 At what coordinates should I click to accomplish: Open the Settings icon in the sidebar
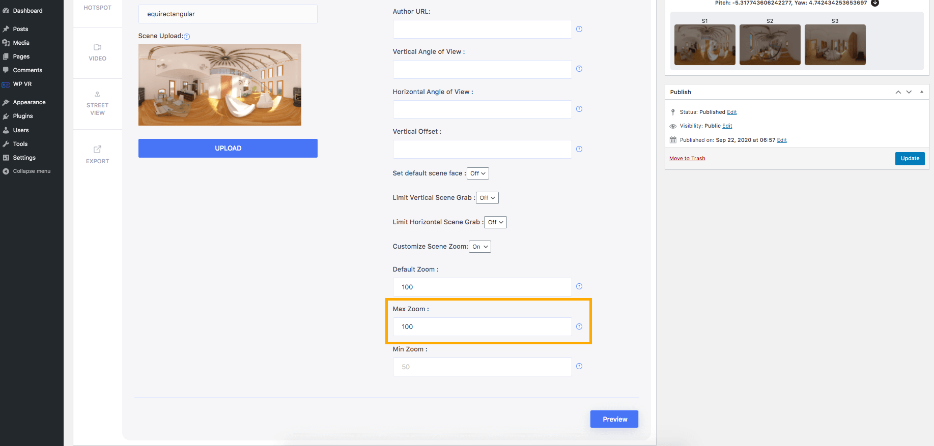point(6,158)
